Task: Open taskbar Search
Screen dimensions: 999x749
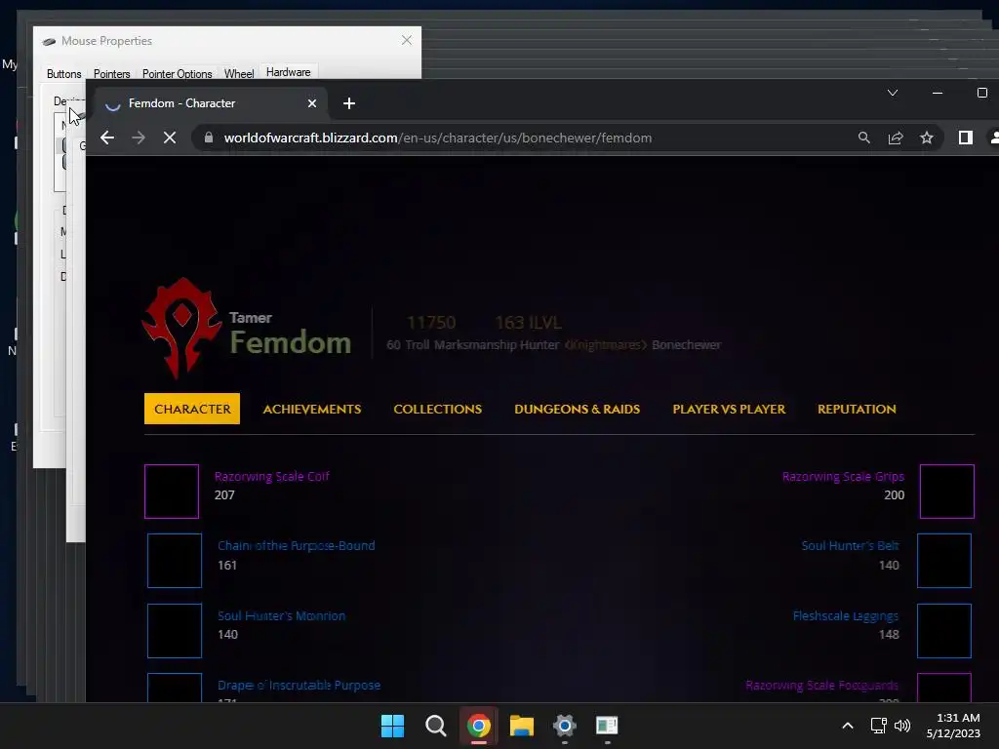Action: click(x=436, y=726)
